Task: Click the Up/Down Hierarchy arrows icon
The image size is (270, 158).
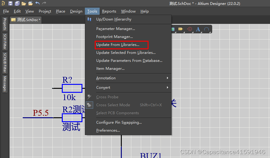Action: pos(89,19)
